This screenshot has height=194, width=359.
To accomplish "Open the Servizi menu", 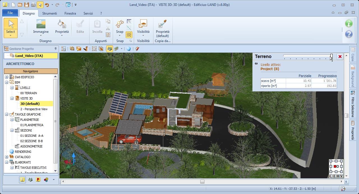I will (88, 13).
